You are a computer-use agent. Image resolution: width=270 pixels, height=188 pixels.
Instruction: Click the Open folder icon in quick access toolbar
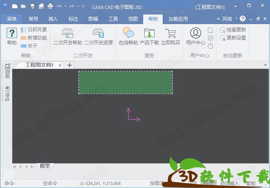pos(23,7)
